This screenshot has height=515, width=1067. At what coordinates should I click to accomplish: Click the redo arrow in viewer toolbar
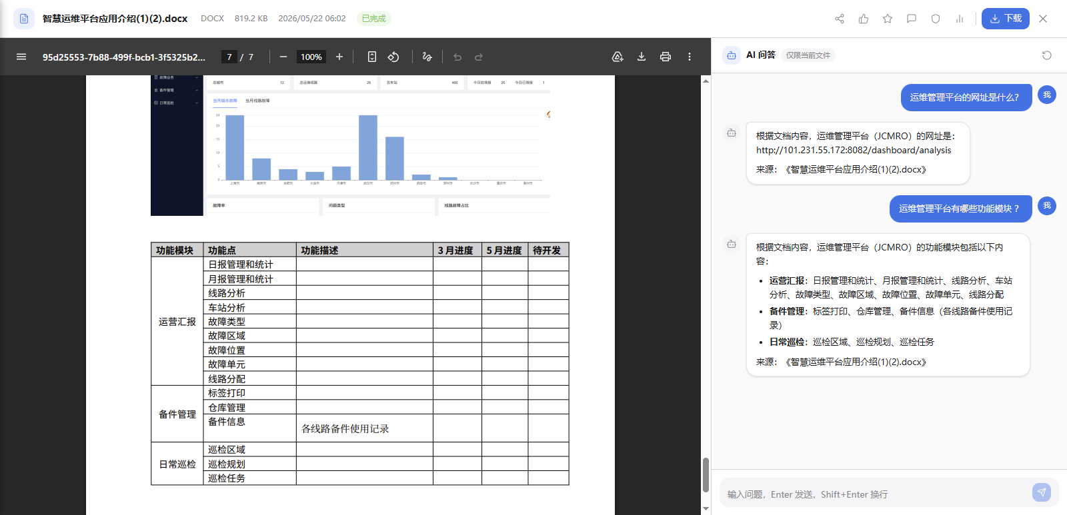click(x=479, y=57)
